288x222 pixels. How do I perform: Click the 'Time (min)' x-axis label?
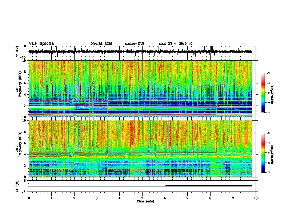tap(145, 201)
